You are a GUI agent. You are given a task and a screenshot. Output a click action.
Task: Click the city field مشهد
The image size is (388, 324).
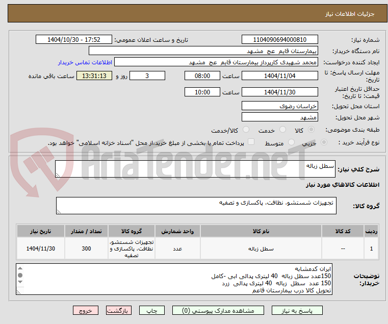(x=279, y=117)
